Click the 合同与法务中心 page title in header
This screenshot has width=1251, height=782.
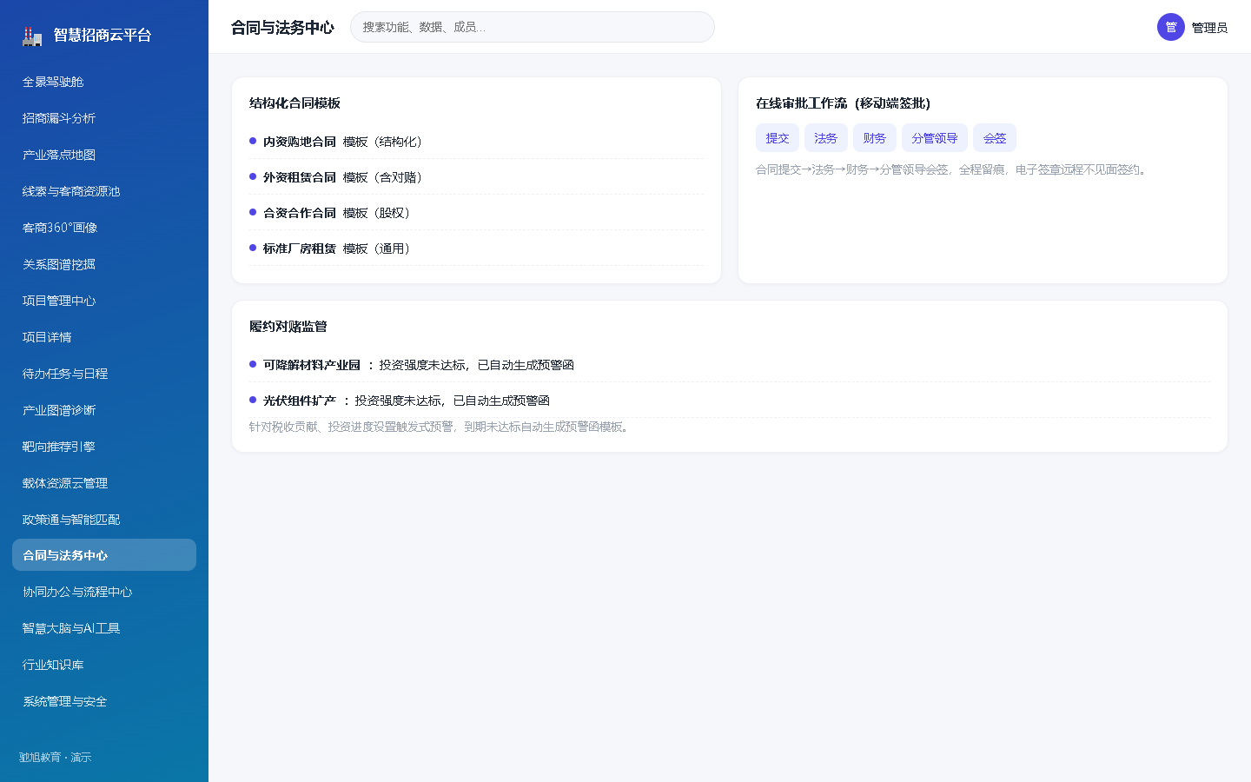tap(282, 28)
